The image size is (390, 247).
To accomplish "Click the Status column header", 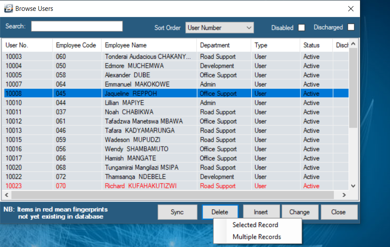I will coord(316,45).
